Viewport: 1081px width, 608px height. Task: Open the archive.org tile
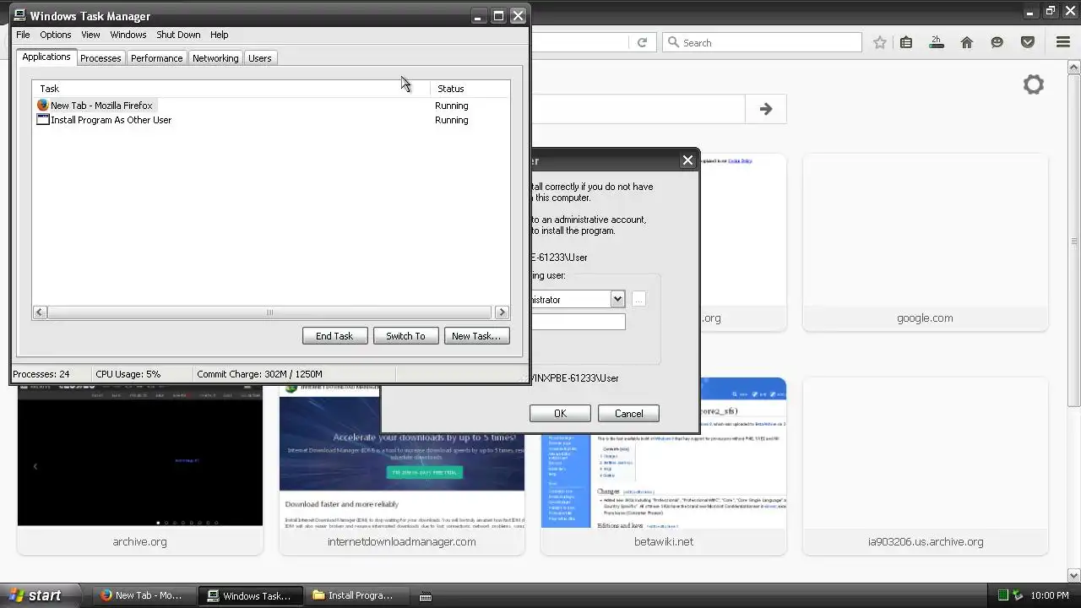pyautogui.click(x=140, y=469)
